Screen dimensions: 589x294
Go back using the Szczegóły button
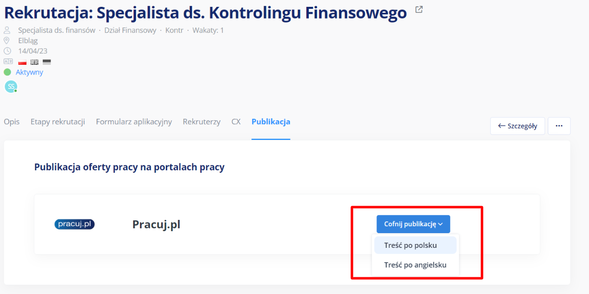[x=517, y=126]
